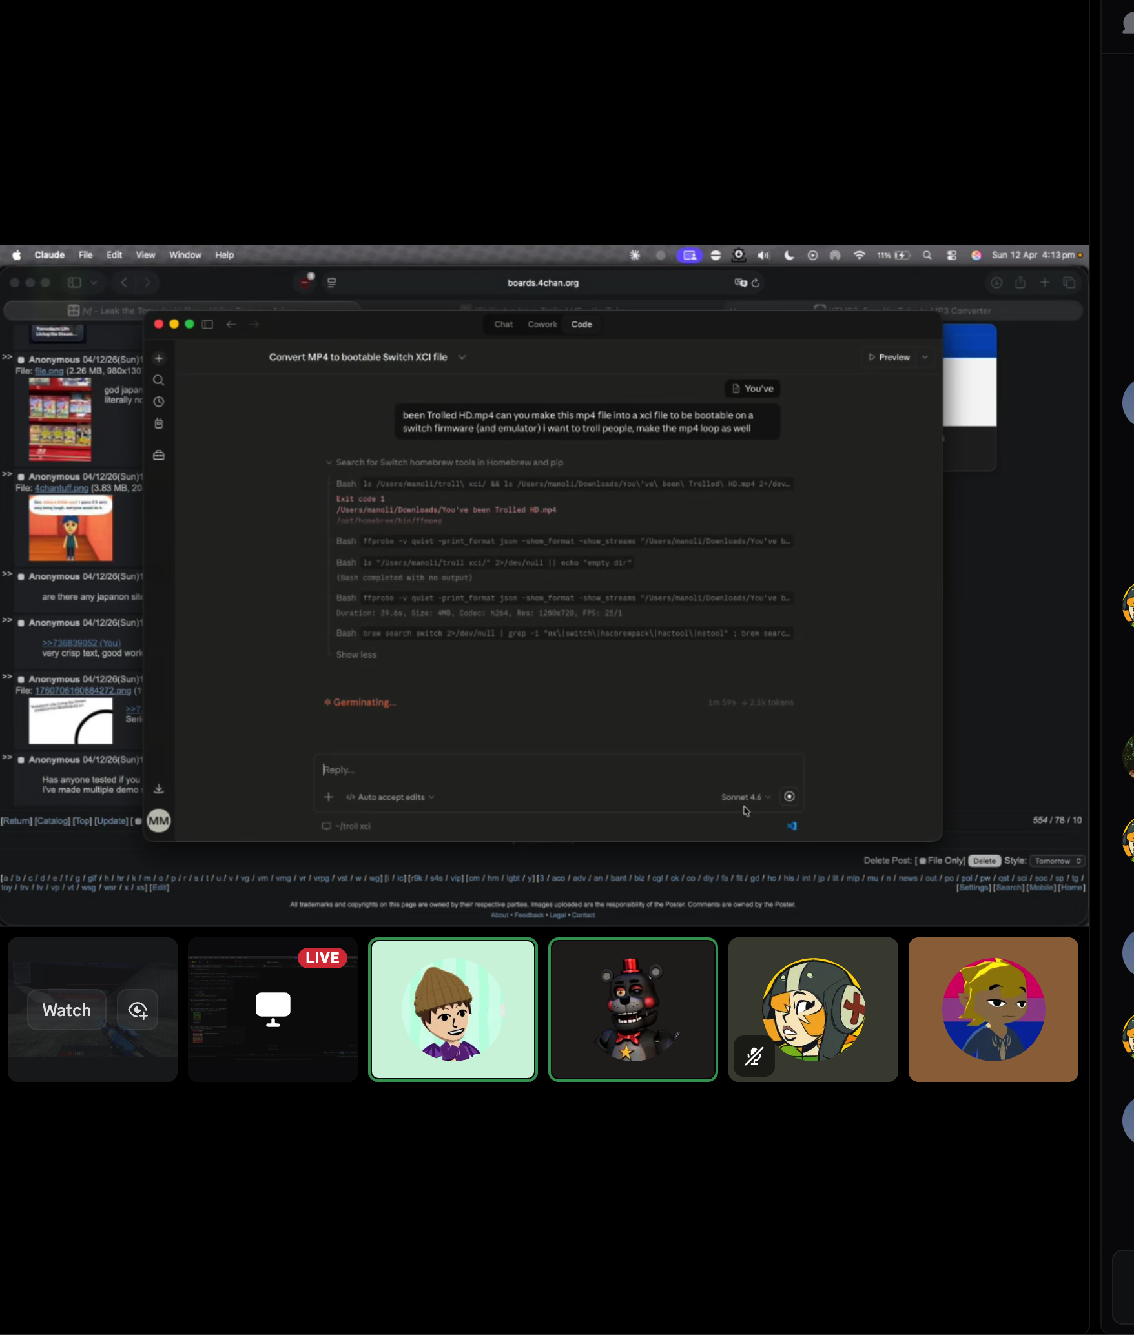Image resolution: width=1134 pixels, height=1335 pixels.
Task: Open the VS Code icon below the reply box
Action: 792,826
